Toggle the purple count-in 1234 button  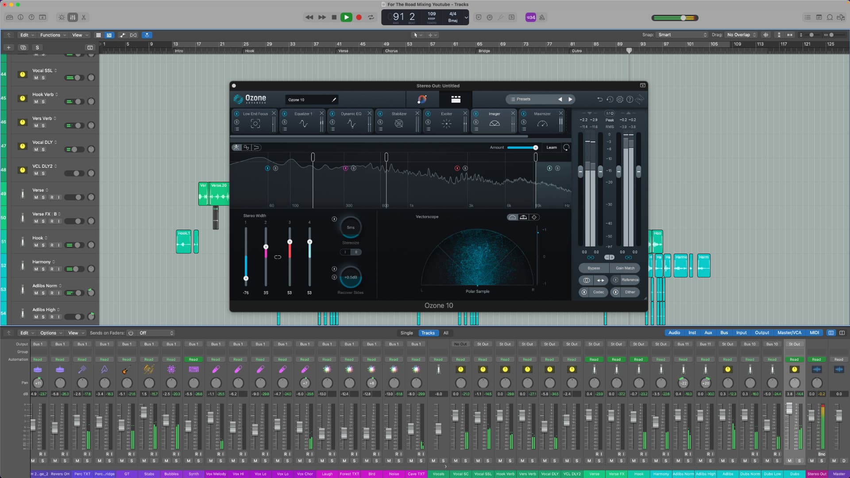(530, 17)
